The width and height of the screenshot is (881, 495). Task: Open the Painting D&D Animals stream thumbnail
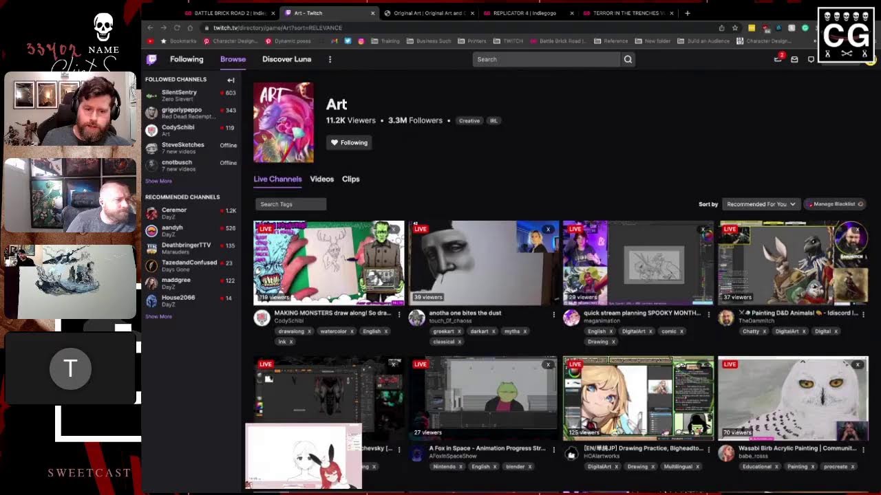click(x=793, y=263)
